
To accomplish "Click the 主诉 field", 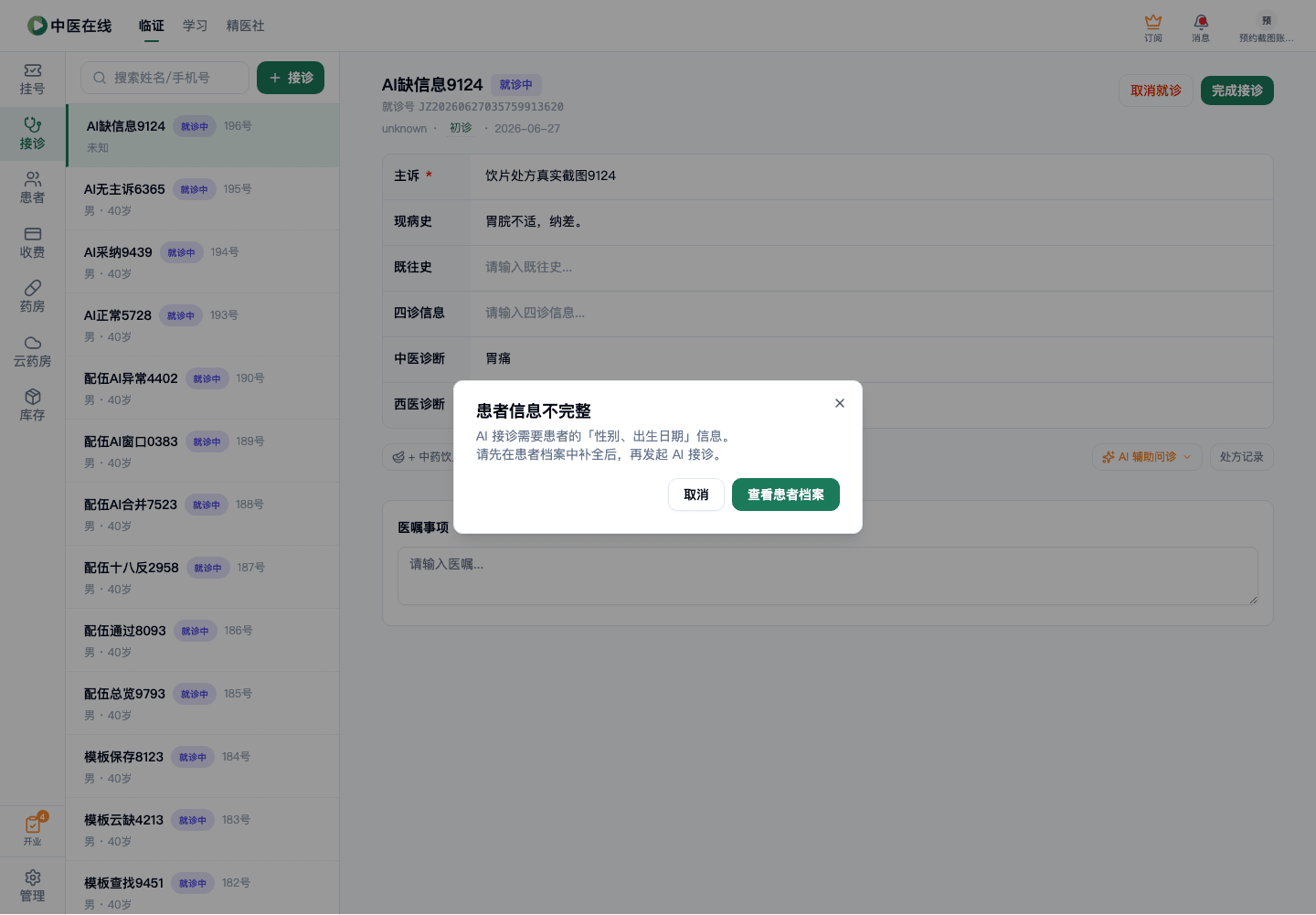I will tap(872, 176).
